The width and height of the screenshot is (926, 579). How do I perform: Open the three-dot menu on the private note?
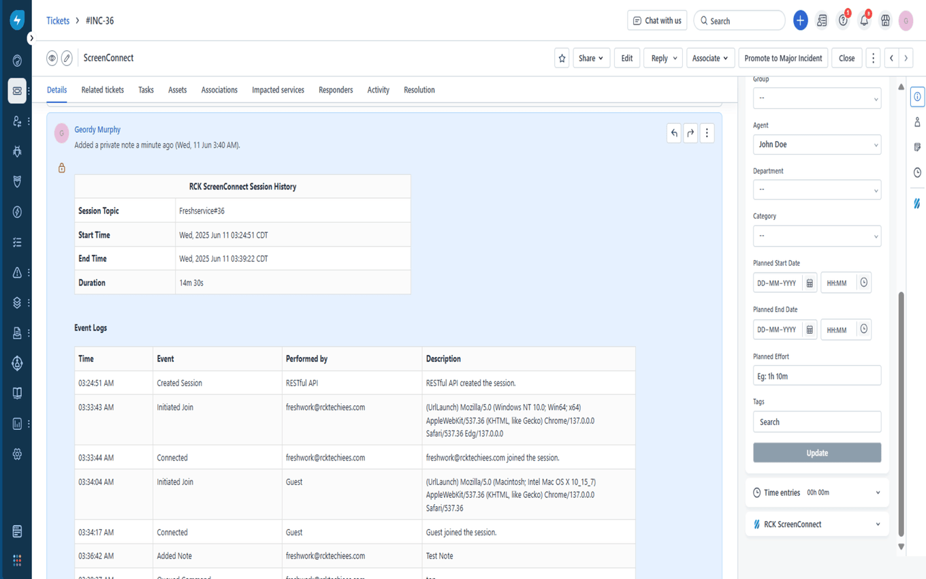click(707, 133)
